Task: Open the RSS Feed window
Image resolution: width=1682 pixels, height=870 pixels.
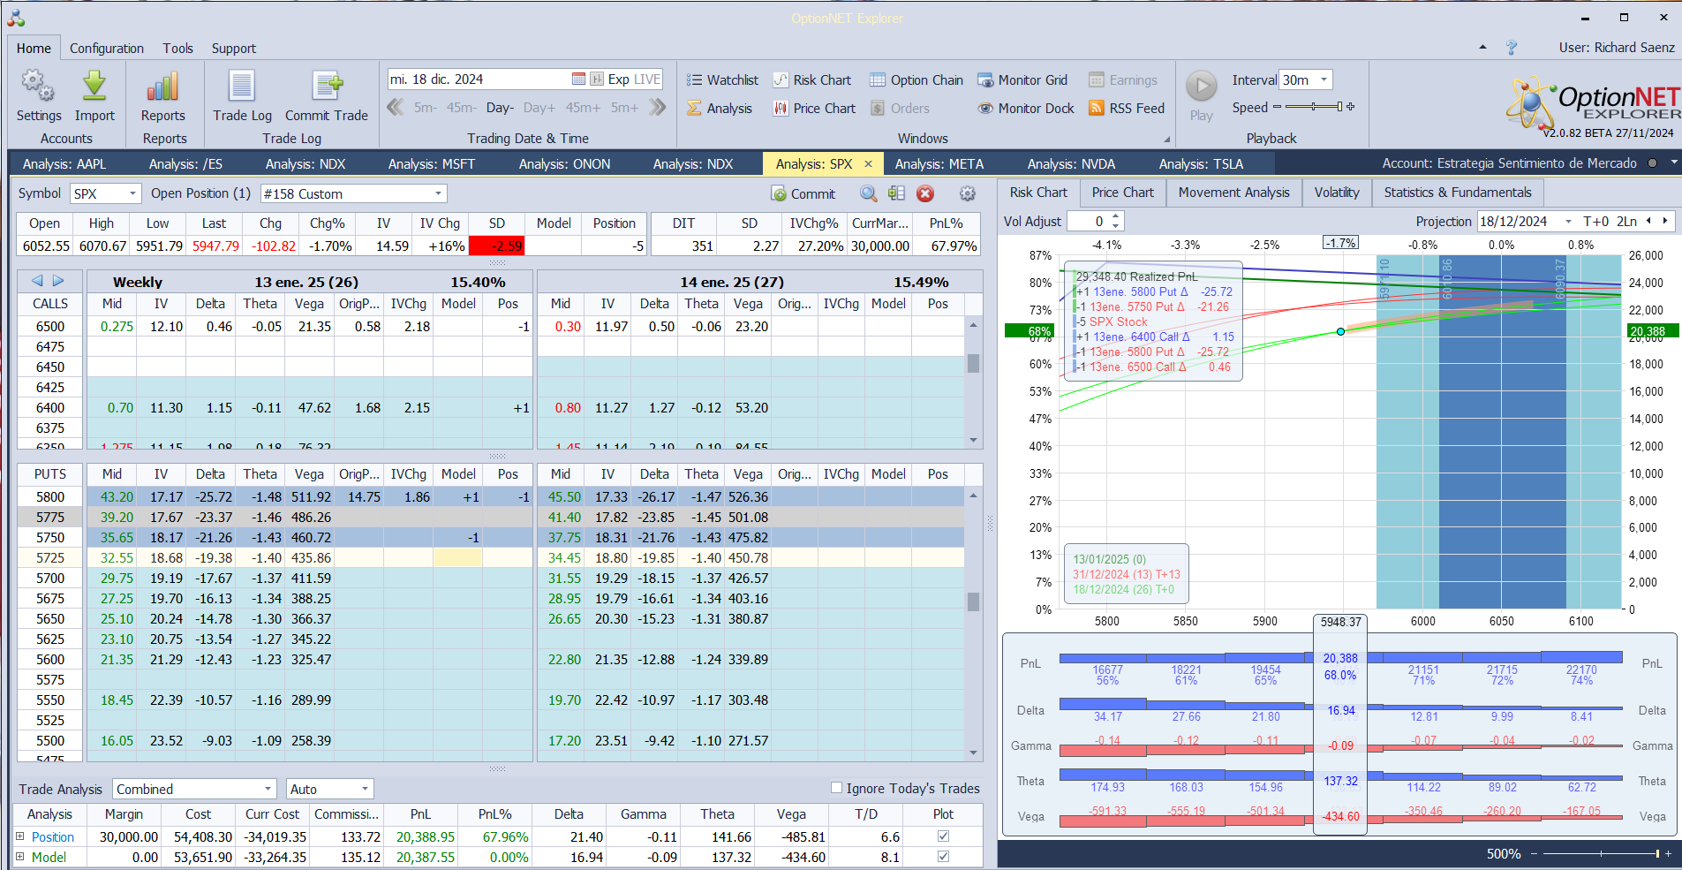Action: point(1127,109)
